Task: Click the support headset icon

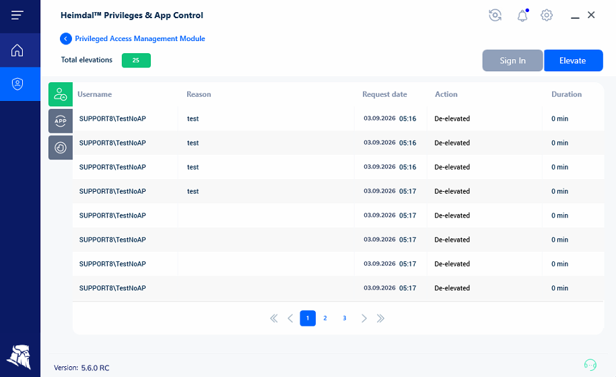Action: tap(590, 365)
